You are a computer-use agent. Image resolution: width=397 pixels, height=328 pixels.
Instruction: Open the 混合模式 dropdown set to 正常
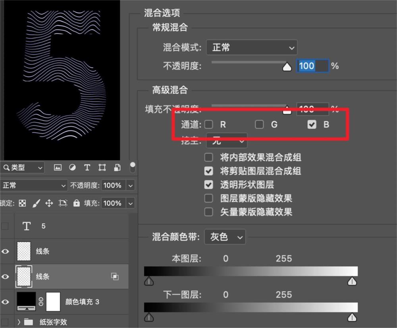[252, 47]
